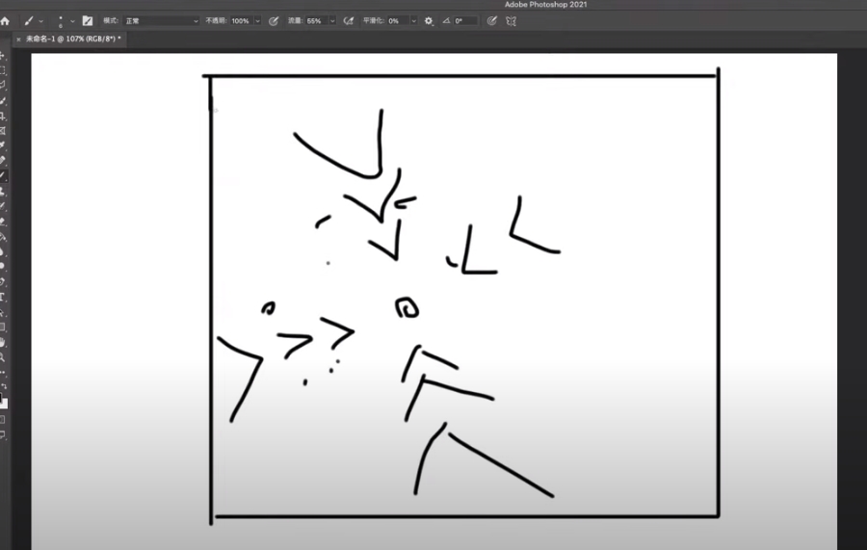Open the background color swatch
The image size is (867, 550).
[x=5, y=404]
